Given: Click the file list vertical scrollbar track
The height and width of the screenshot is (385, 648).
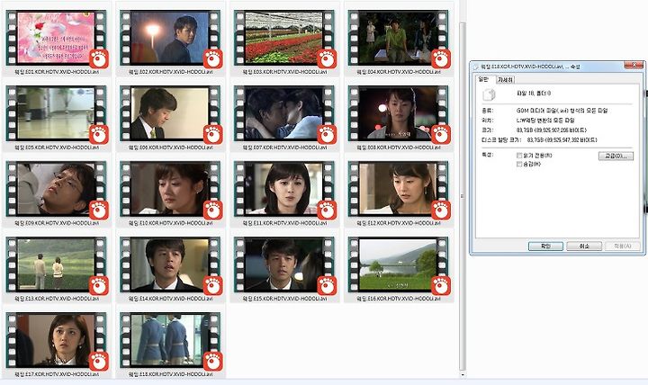Looking at the screenshot, I should pyautogui.click(x=463, y=196).
